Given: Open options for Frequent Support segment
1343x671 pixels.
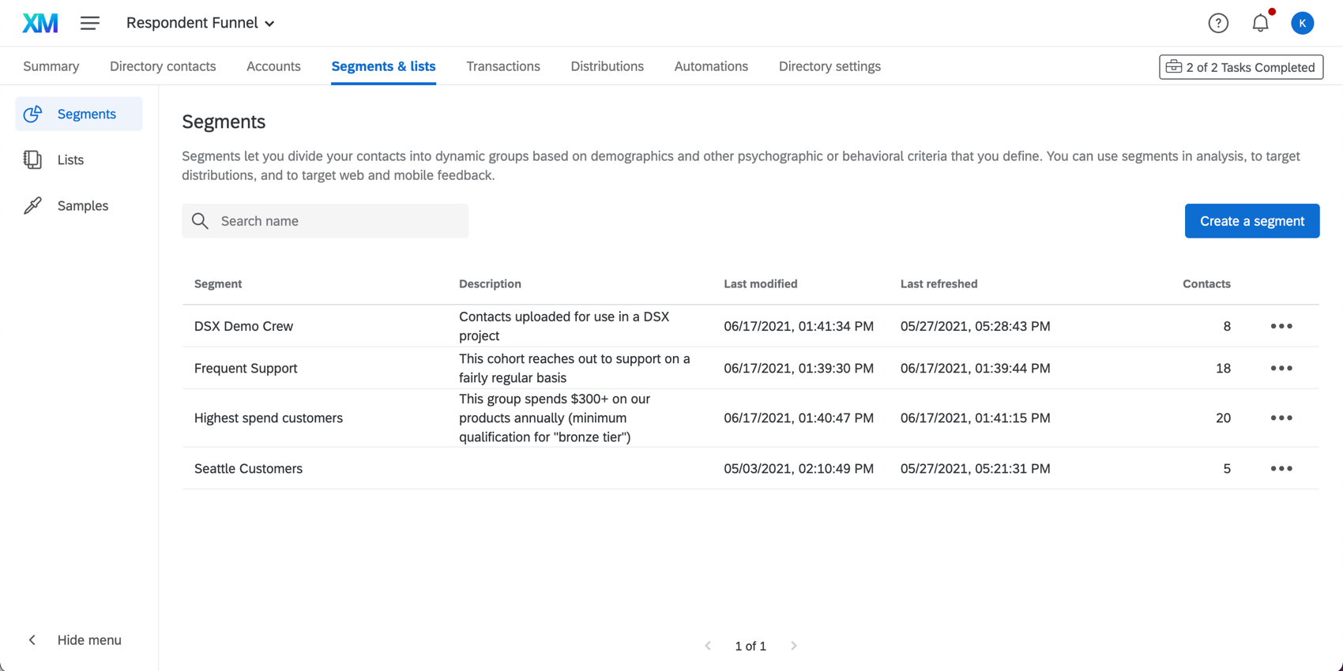Looking at the screenshot, I should (x=1281, y=368).
